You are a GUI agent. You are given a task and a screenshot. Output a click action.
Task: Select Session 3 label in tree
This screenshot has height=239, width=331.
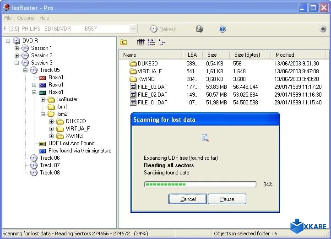[42, 63]
